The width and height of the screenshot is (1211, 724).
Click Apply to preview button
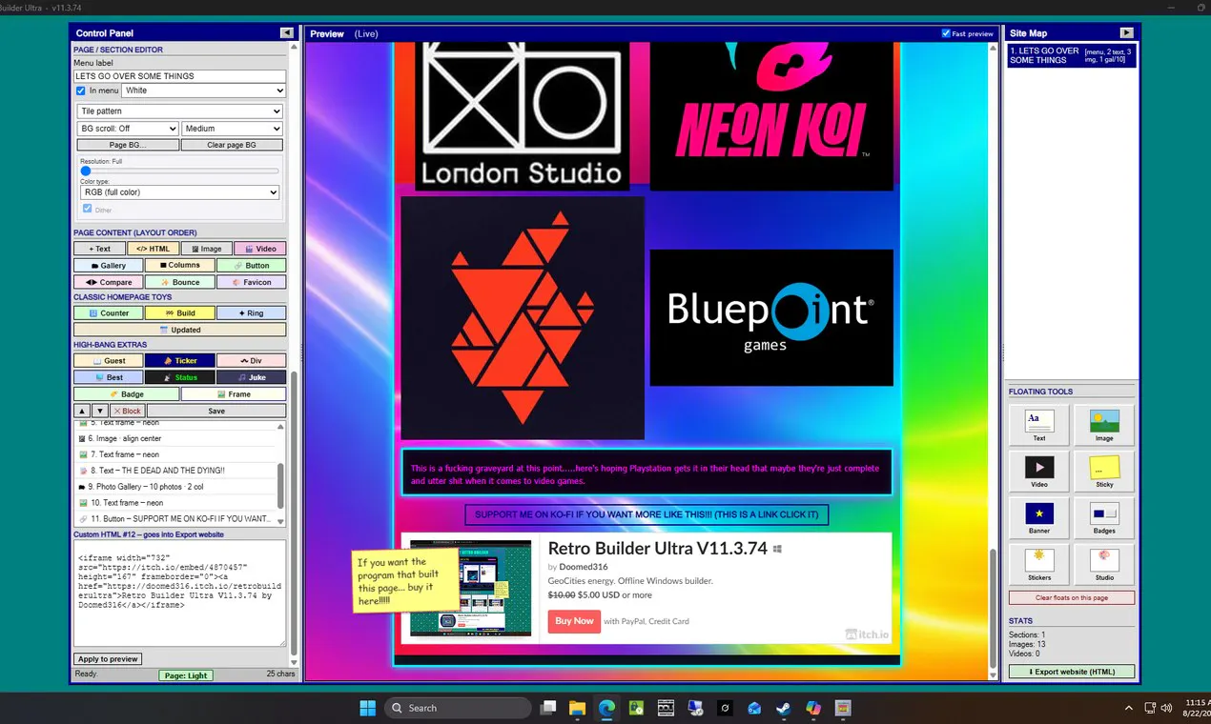109,659
